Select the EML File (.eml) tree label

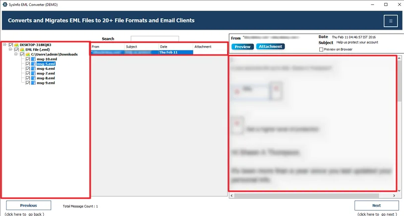37,50
